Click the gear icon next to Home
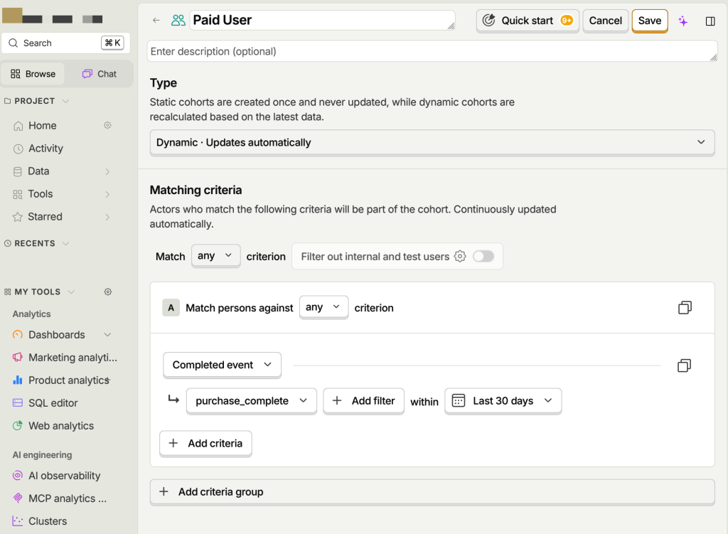Image resolution: width=728 pixels, height=534 pixels. (107, 125)
